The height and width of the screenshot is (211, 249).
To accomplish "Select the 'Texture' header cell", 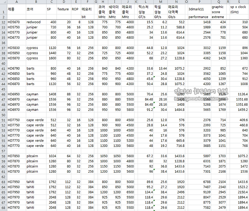I will 64,9.
